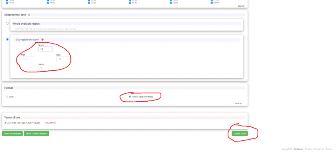This screenshot has height=152, width=336.
Task: Choose the GRIB format option
Action: point(7,97)
